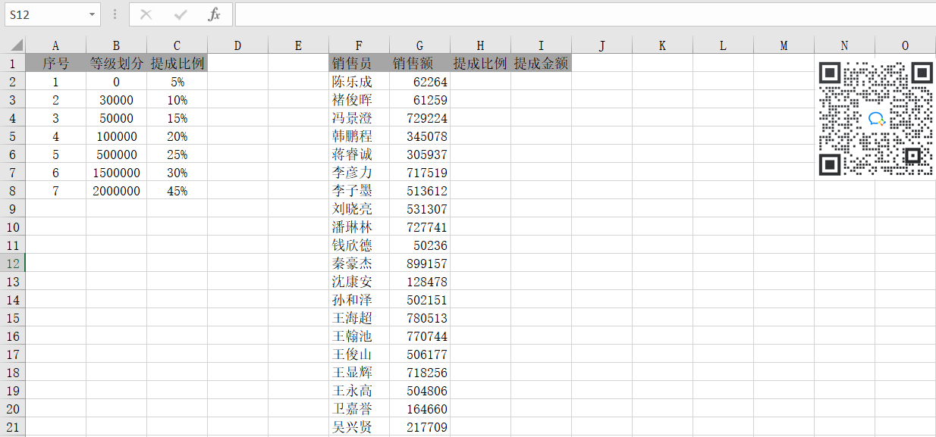Screen dimensions: 936x437
Task: Click the 销售员 header cell
Action: [x=359, y=64]
